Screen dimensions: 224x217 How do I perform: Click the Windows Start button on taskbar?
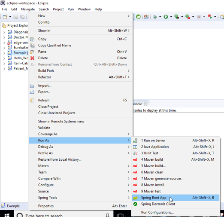coord(7,215)
